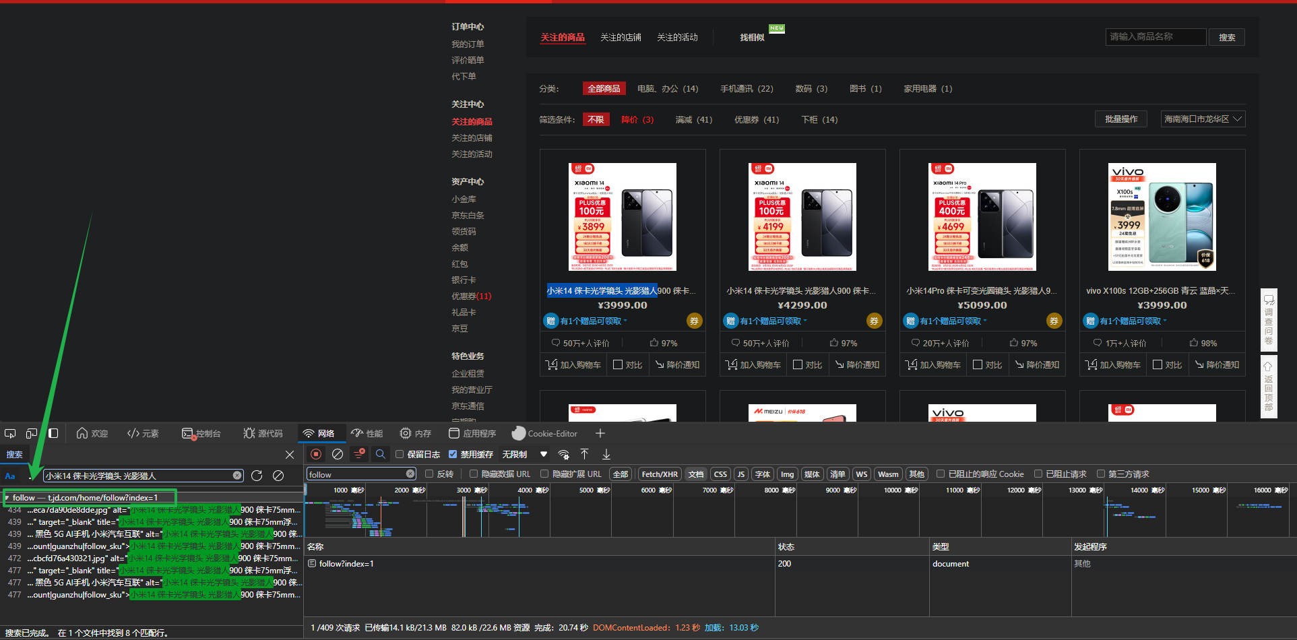Viewport: 1297px width, 640px height.
Task: Open 我的订单 in the sidebar
Action: coord(468,44)
